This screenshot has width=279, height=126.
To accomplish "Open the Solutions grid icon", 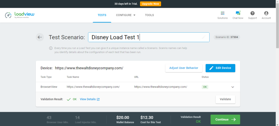I will 222,13.
